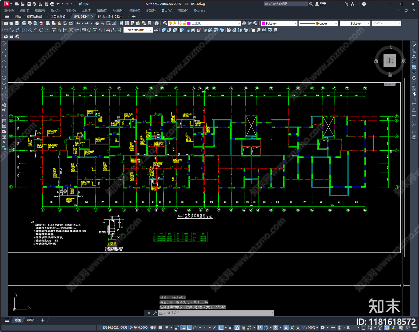419x332 pixels.
Task: Select the Aligned dimension tool
Action: pos(12,30)
